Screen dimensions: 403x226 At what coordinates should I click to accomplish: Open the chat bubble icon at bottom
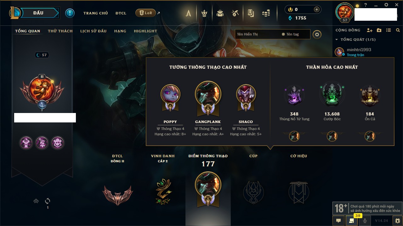pyautogui.click(x=338, y=221)
